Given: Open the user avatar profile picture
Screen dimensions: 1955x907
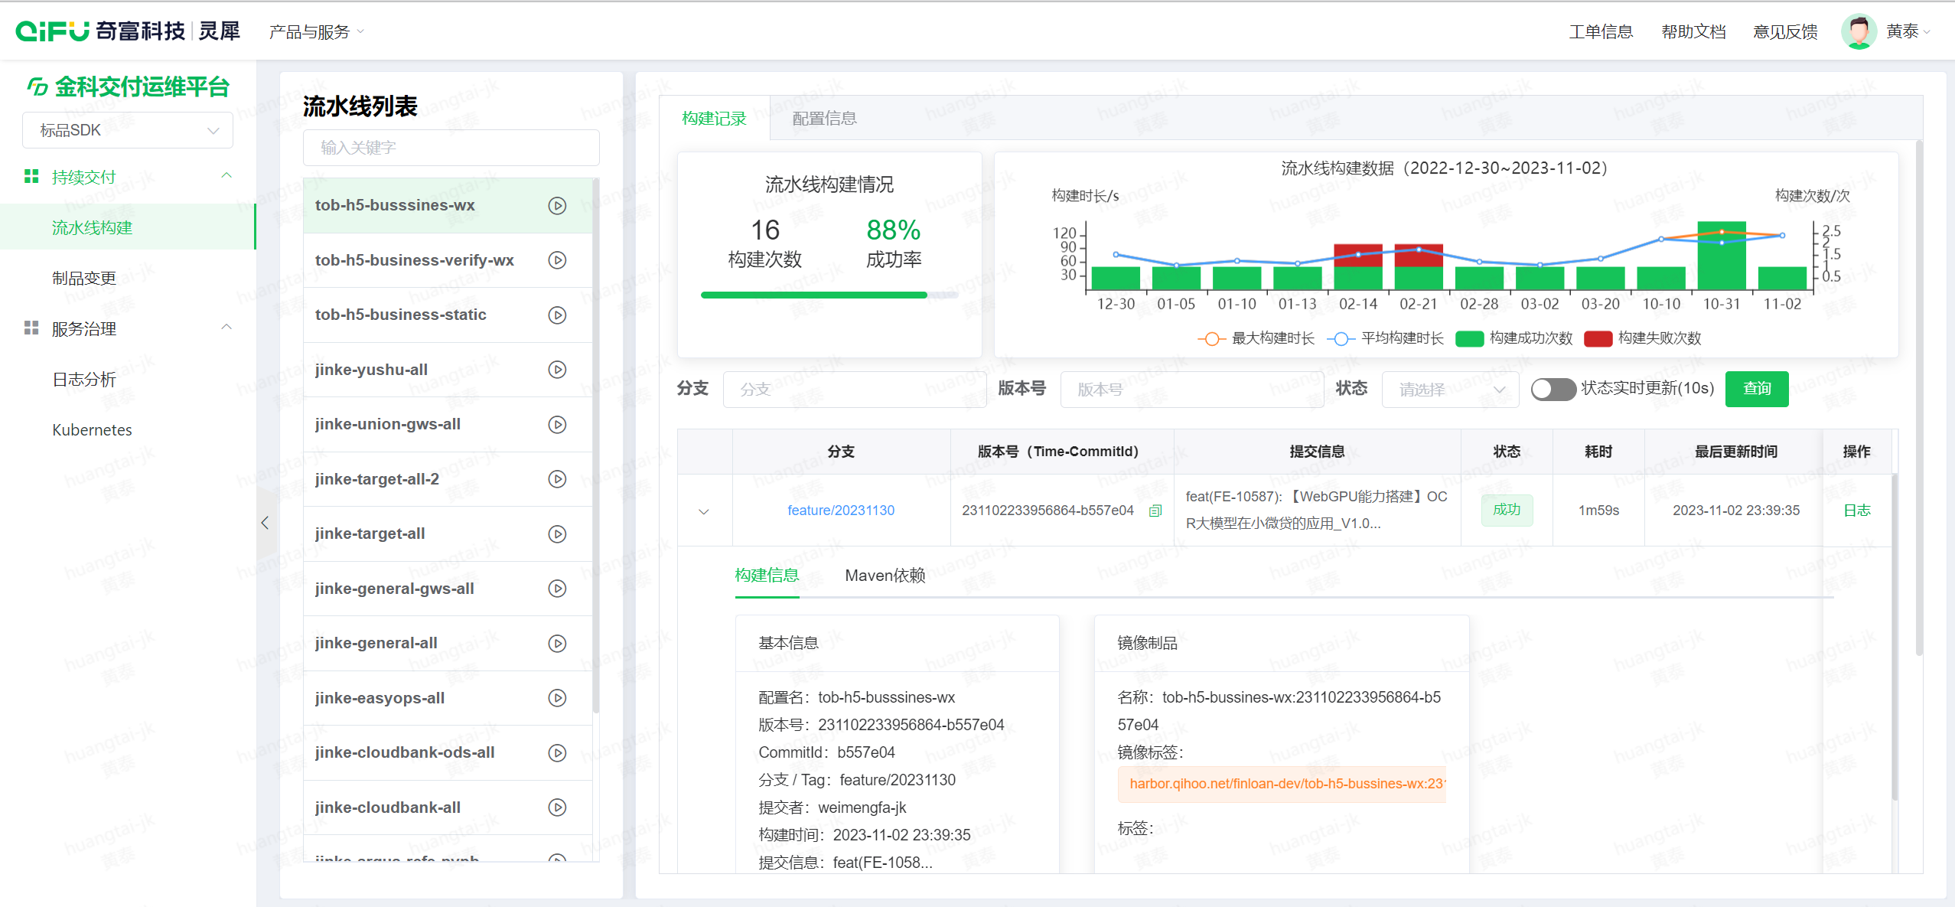Looking at the screenshot, I should (x=1859, y=31).
